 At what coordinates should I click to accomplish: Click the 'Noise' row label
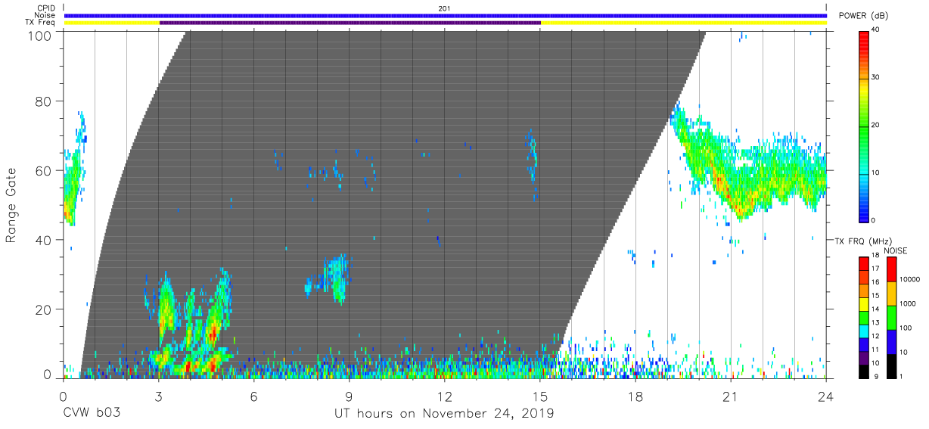[46, 15]
